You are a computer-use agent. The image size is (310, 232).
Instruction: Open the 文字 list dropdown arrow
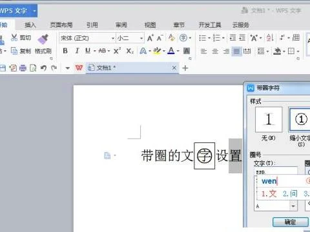[x=293, y=206]
